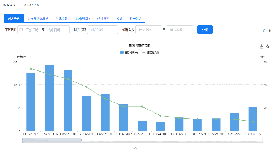Image resolution: width=272 pixels, height=149 pixels.
Task: Click the left handle of zoom slider
Action: click(22, 140)
